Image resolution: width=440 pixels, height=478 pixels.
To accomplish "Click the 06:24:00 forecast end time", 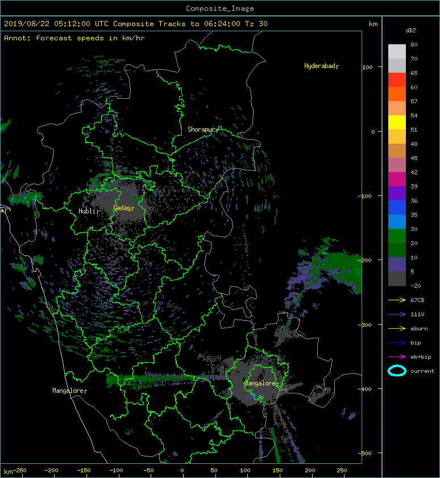I will [222, 24].
